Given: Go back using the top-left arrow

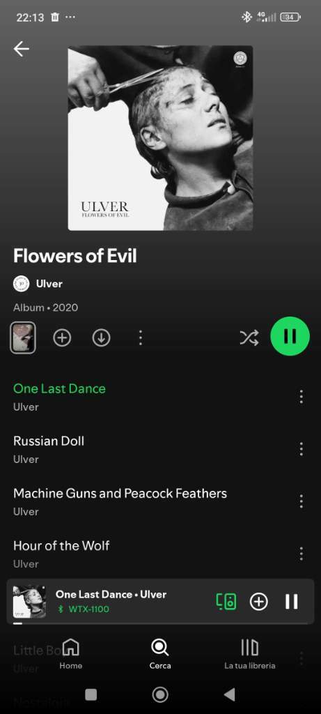Looking at the screenshot, I should (21, 49).
